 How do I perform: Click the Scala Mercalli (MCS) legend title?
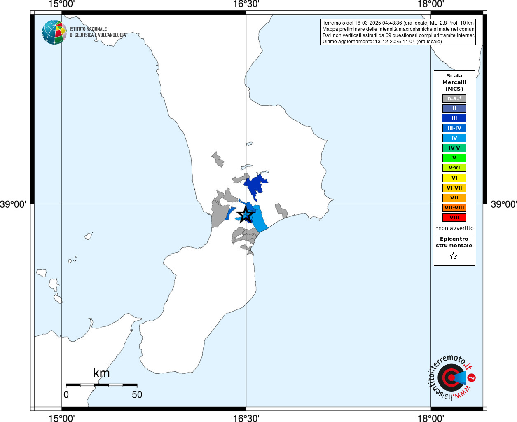[454, 82]
